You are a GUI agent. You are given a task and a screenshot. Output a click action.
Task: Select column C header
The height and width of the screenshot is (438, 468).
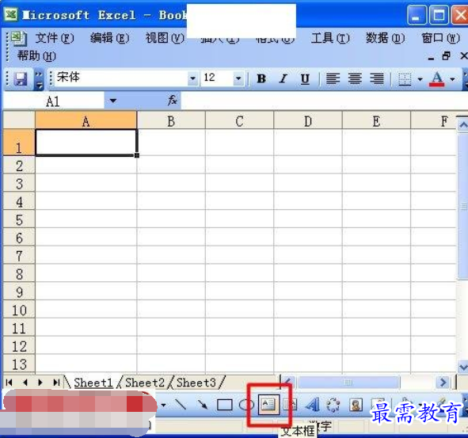click(239, 120)
